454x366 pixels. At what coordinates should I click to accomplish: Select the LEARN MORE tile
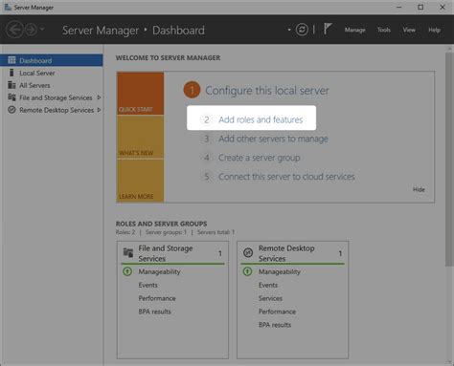click(140, 181)
